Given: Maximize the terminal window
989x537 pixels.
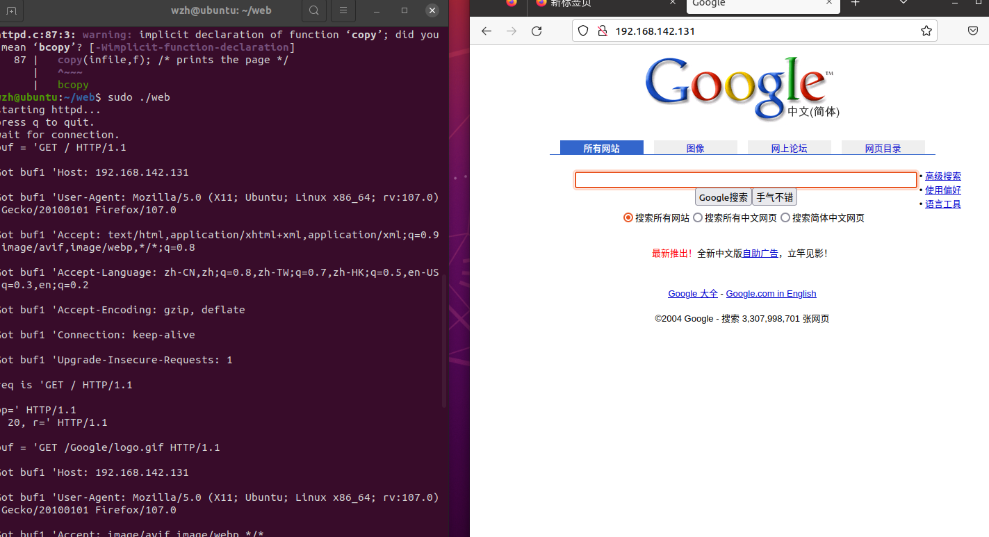Looking at the screenshot, I should pyautogui.click(x=404, y=10).
